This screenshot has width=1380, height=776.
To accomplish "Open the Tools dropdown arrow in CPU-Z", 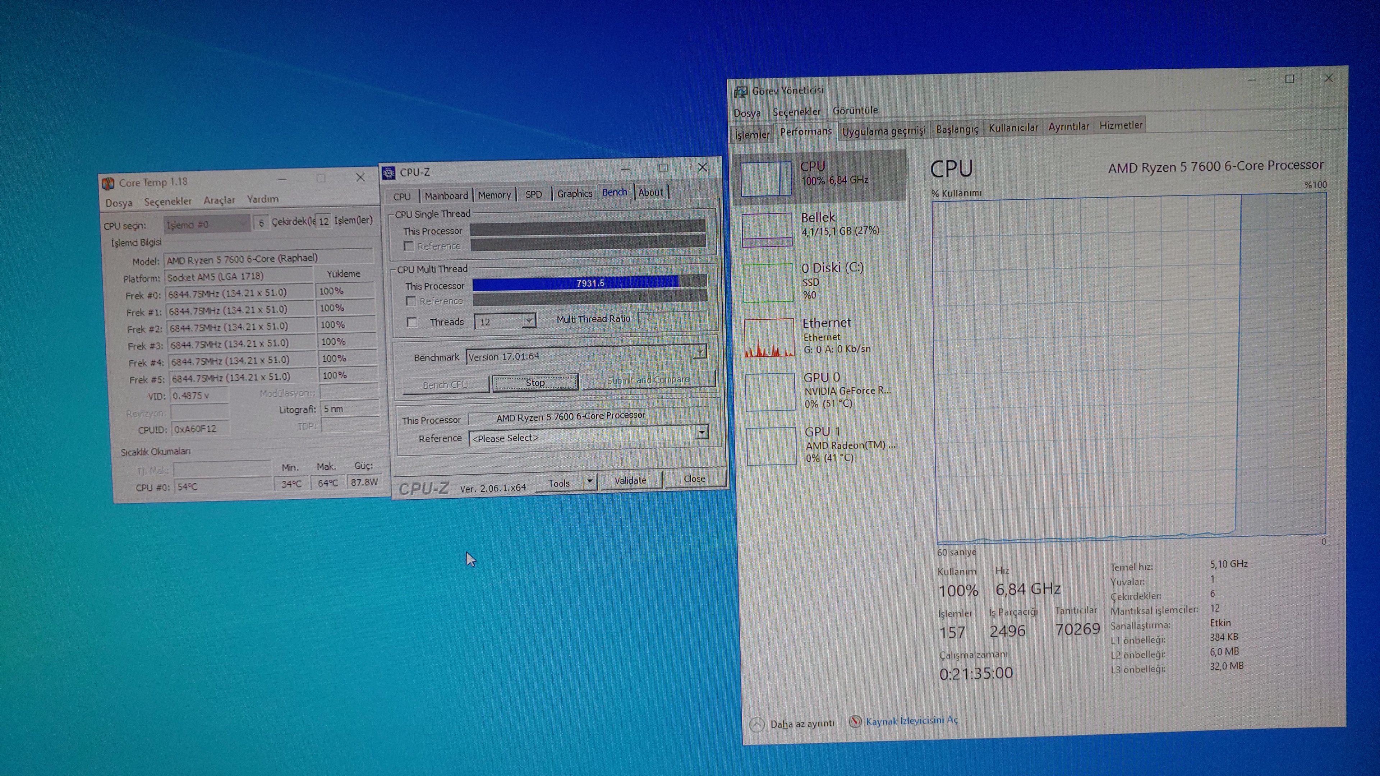I will [x=589, y=481].
